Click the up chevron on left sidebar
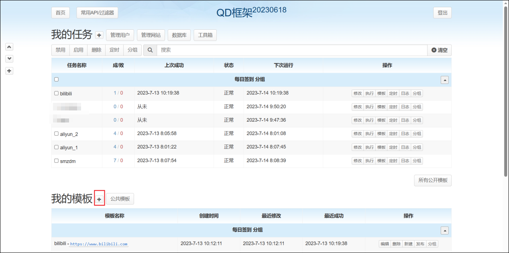 (x=10, y=47)
